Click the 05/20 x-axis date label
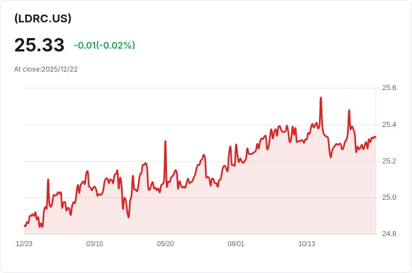Viewport: 412px width, 273px height. coord(165,244)
